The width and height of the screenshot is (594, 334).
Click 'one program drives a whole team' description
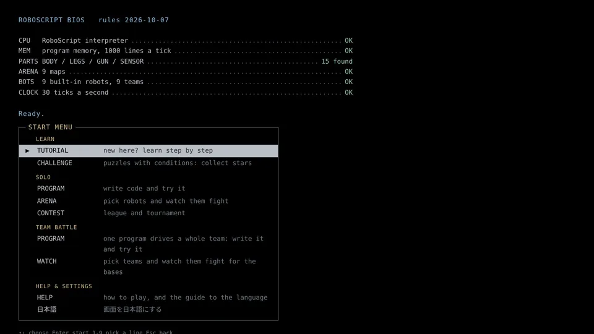point(183,244)
